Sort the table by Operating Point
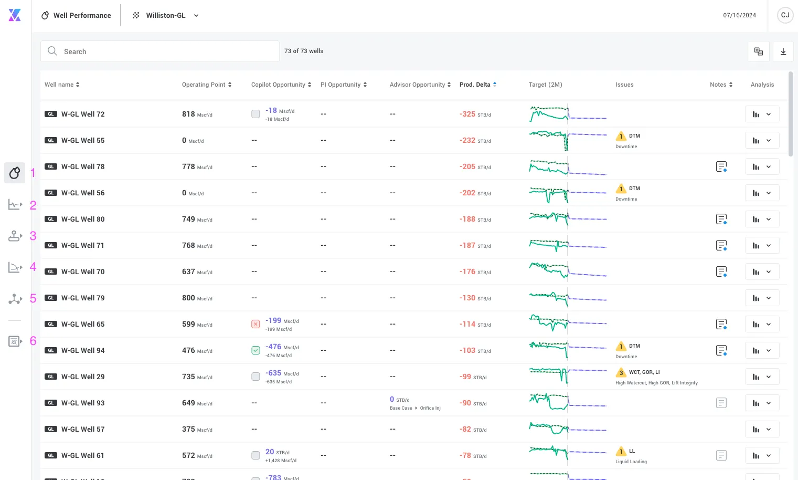The width and height of the screenshot is (798, 480). click(207, 85)
